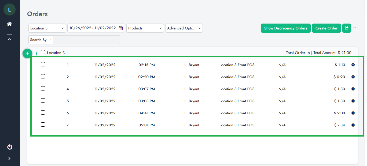Screen dimensions: 367x166
Task: Open the three-dot options menu beside Location 3
Action: (36, 53)
